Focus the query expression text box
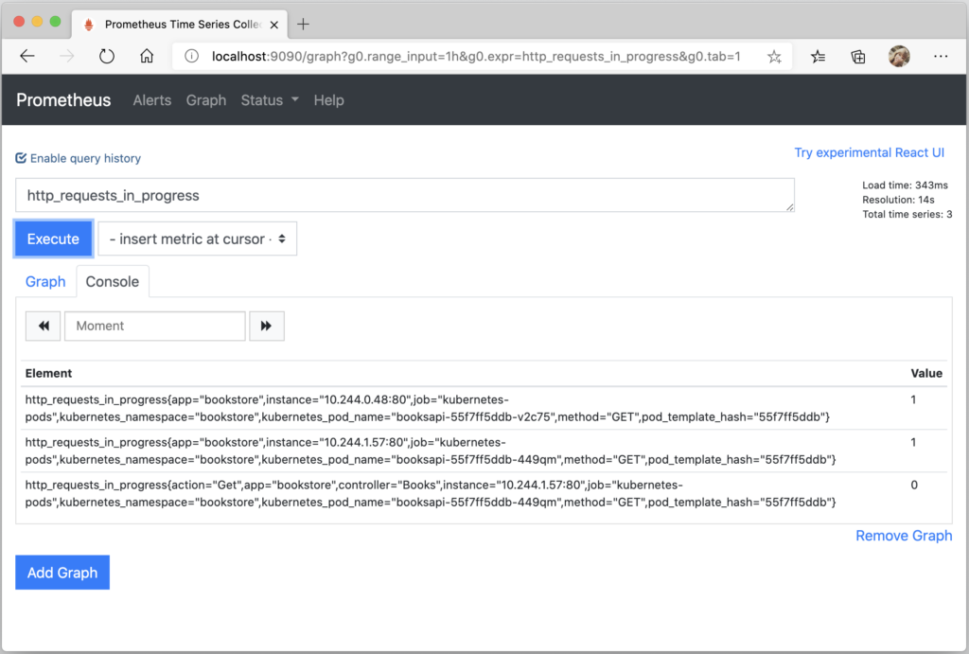This screenshot has width=969, height=654. (405, 195)
